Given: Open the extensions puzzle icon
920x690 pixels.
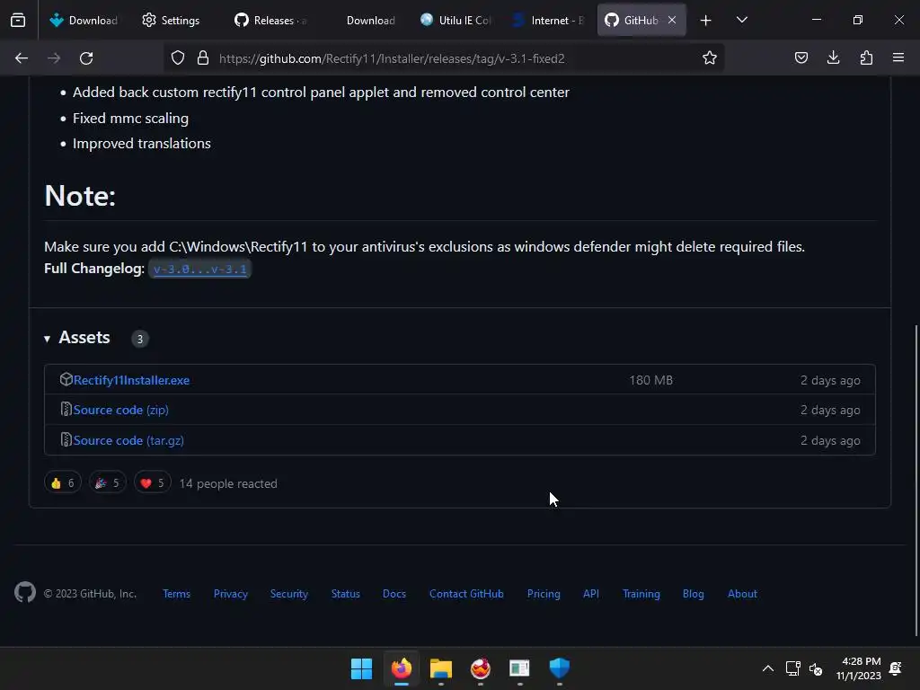Looking at the screenshot, I should point(866,58).
